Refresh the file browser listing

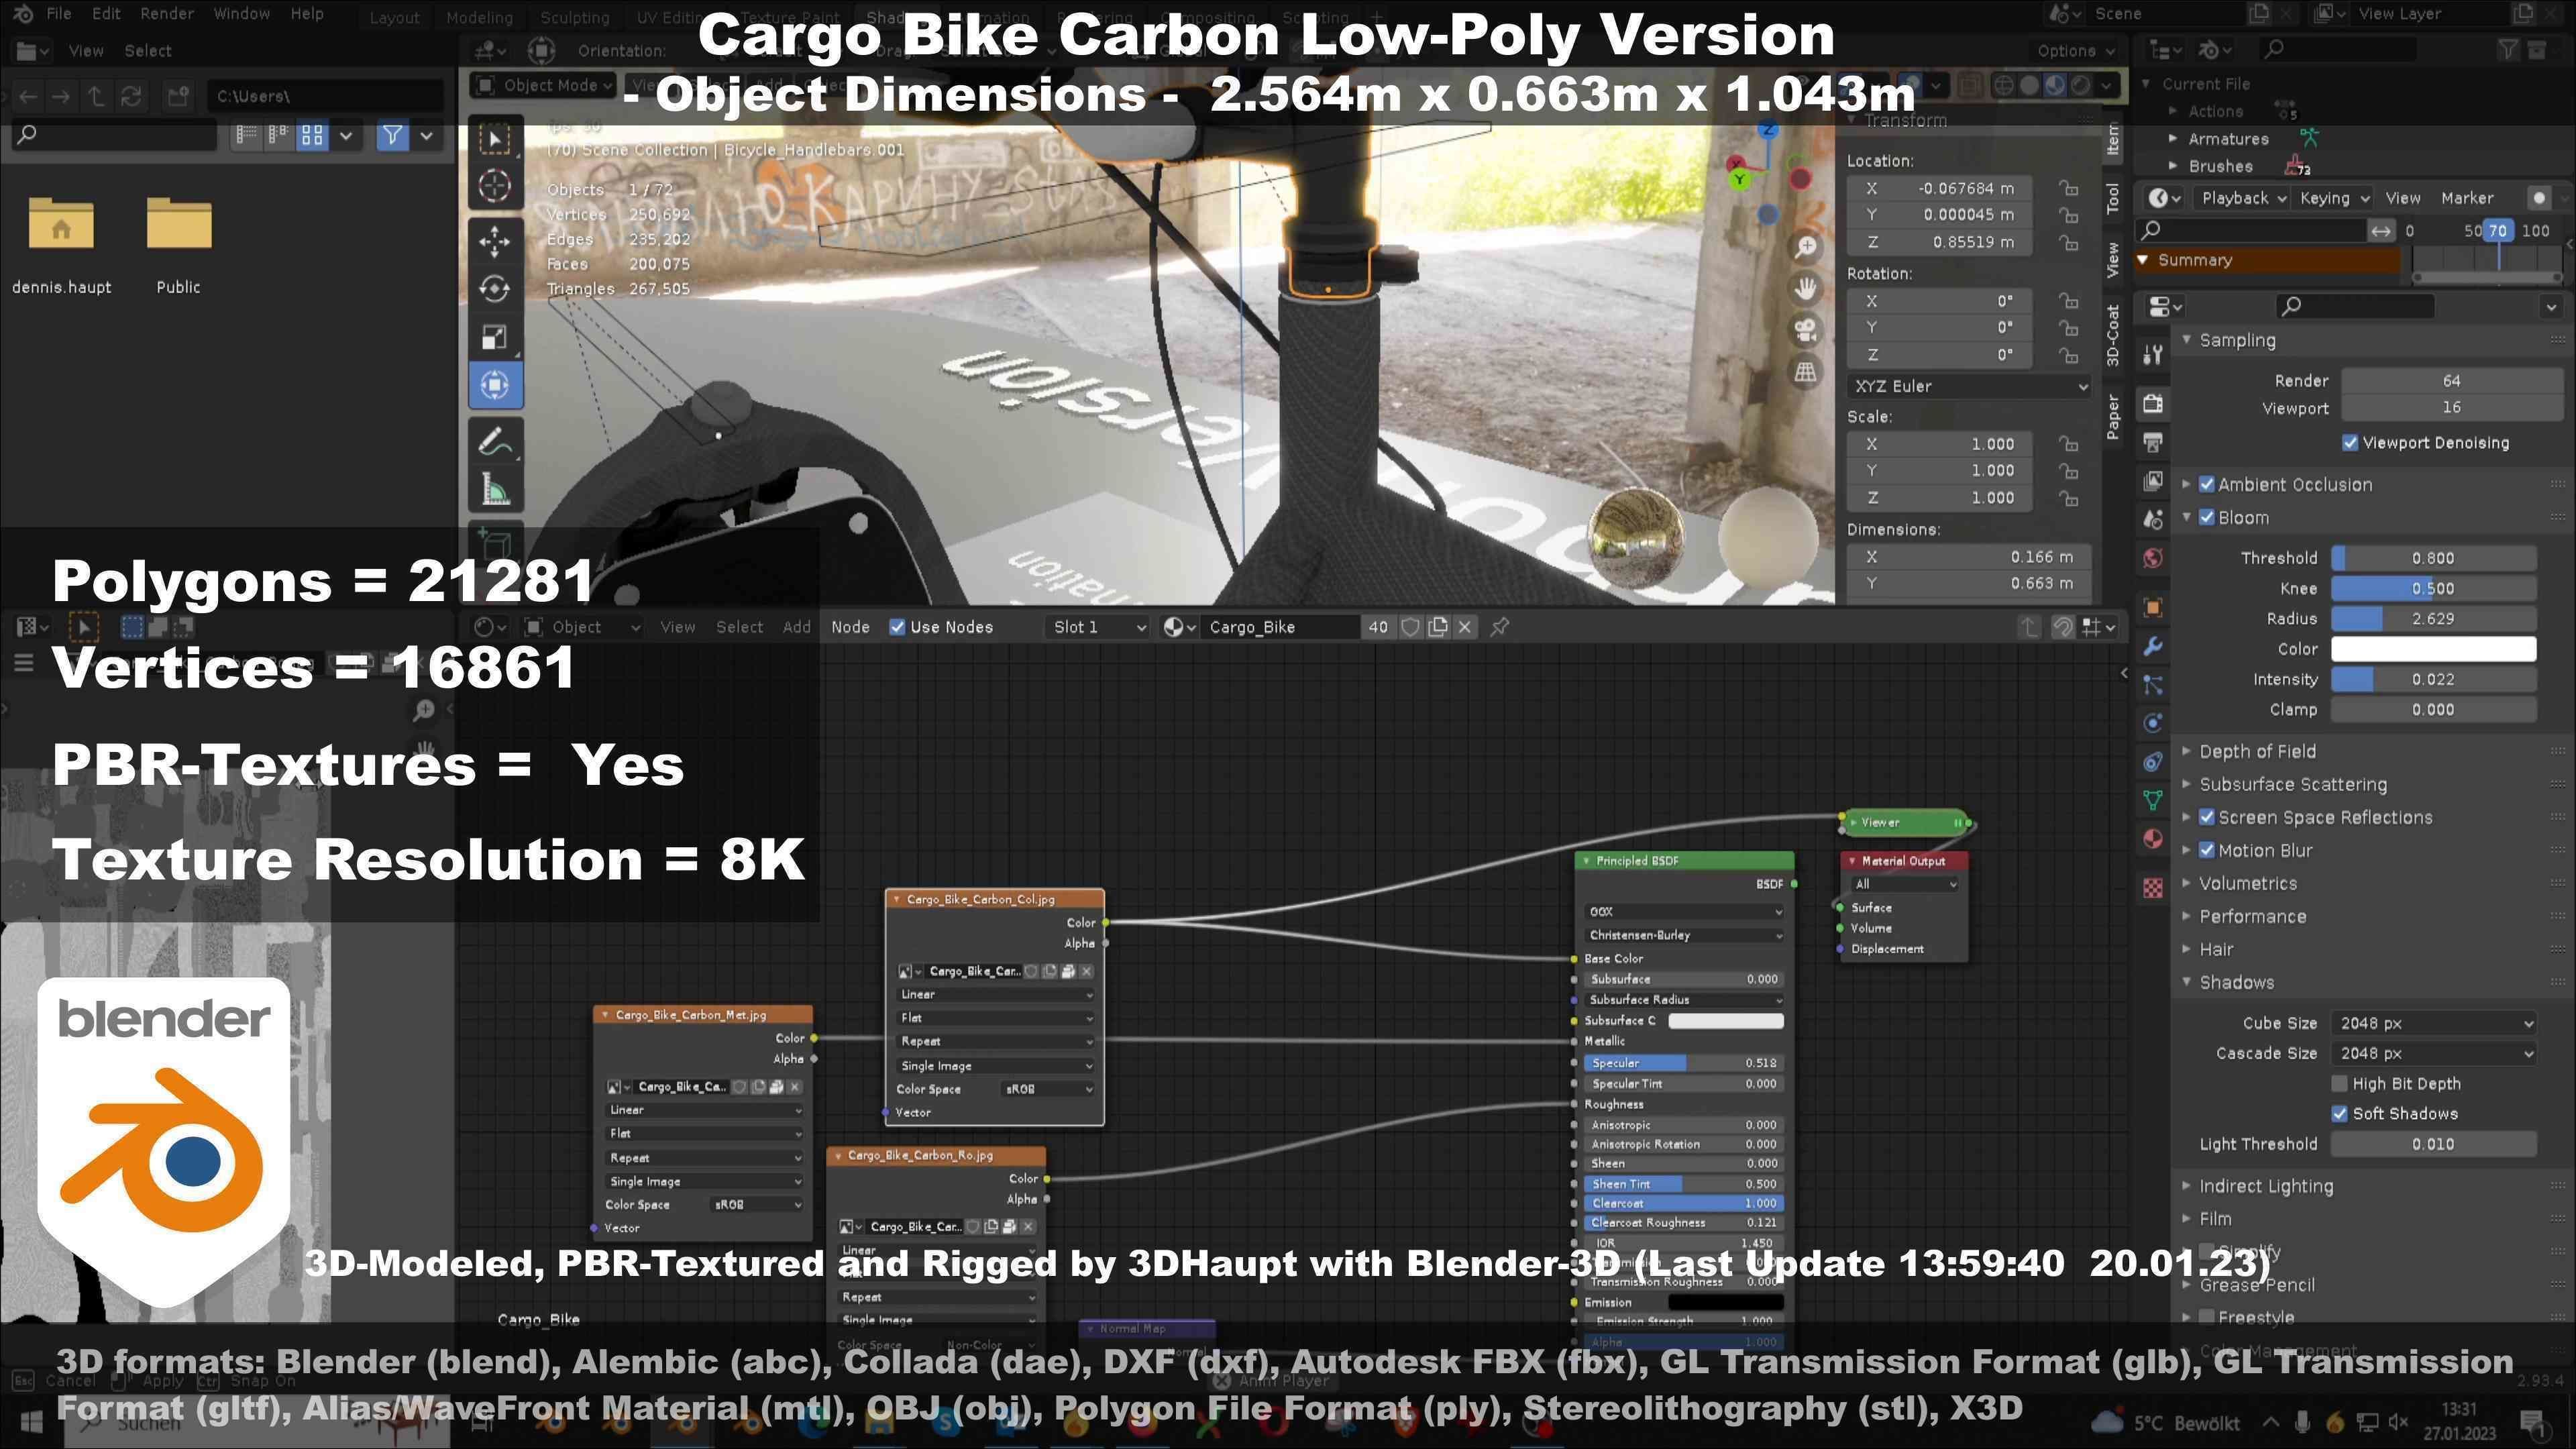(x=131, y=96)
